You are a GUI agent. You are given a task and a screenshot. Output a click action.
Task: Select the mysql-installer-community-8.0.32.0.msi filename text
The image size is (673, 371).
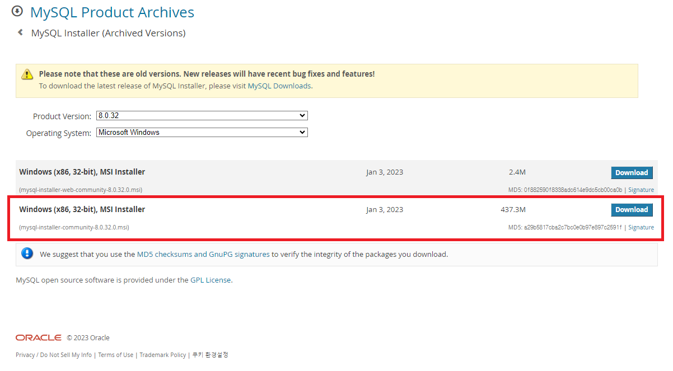[74, 227]
